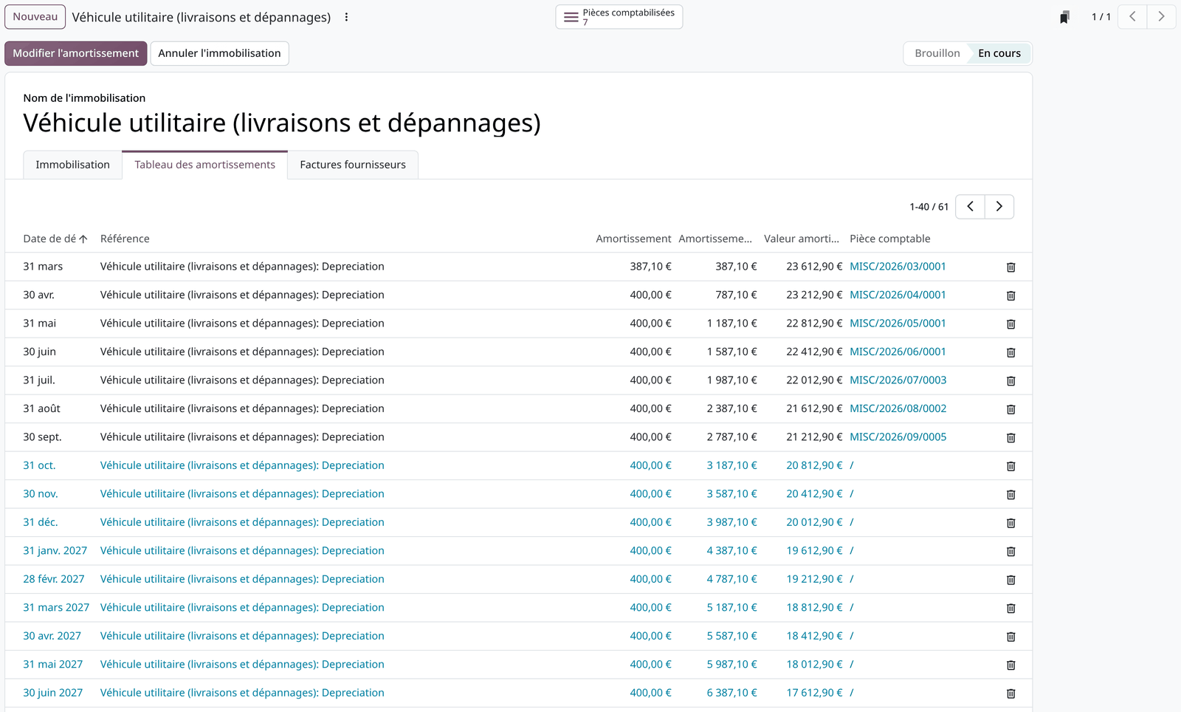Switch to the Immobilisation tab
The height and width of the screenshot is (712, 1181).
point(72,165)
